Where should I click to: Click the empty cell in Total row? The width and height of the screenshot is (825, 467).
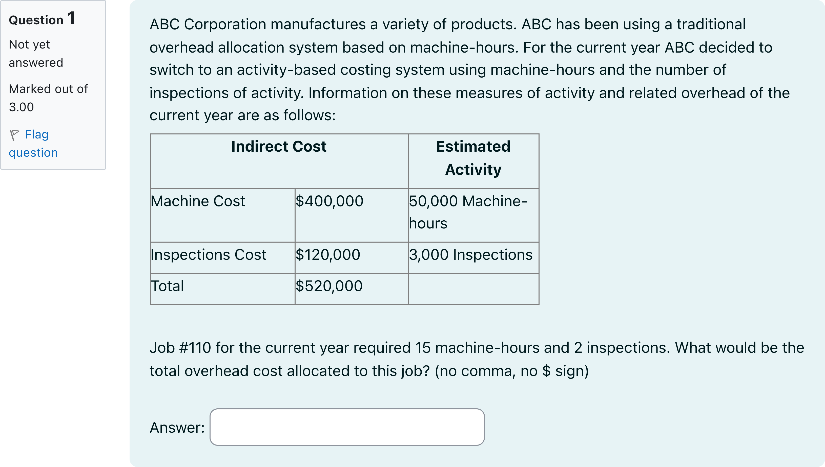[x=473, y=289]
